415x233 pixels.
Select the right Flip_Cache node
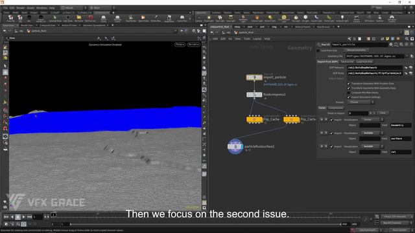click(x=291, y=119)
